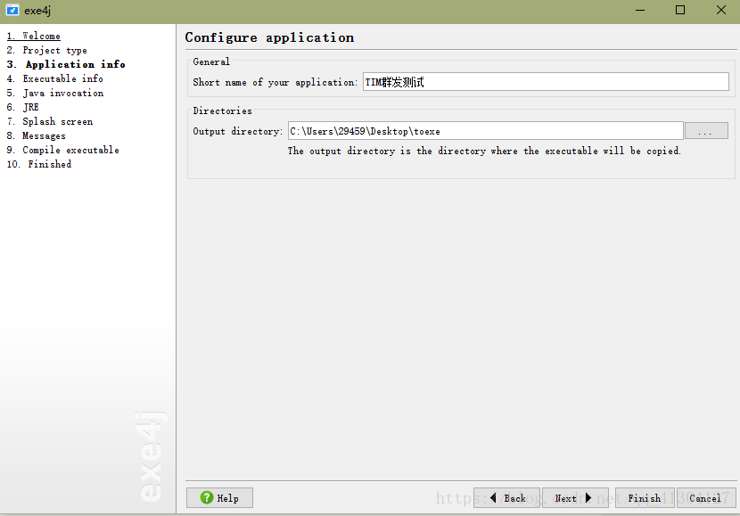
Task: Click the exe4j title bar app icon
Action: pyautogui.click(x=12, y=10)
